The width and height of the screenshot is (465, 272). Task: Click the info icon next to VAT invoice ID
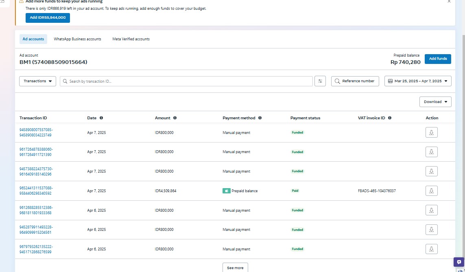(390, 118)
